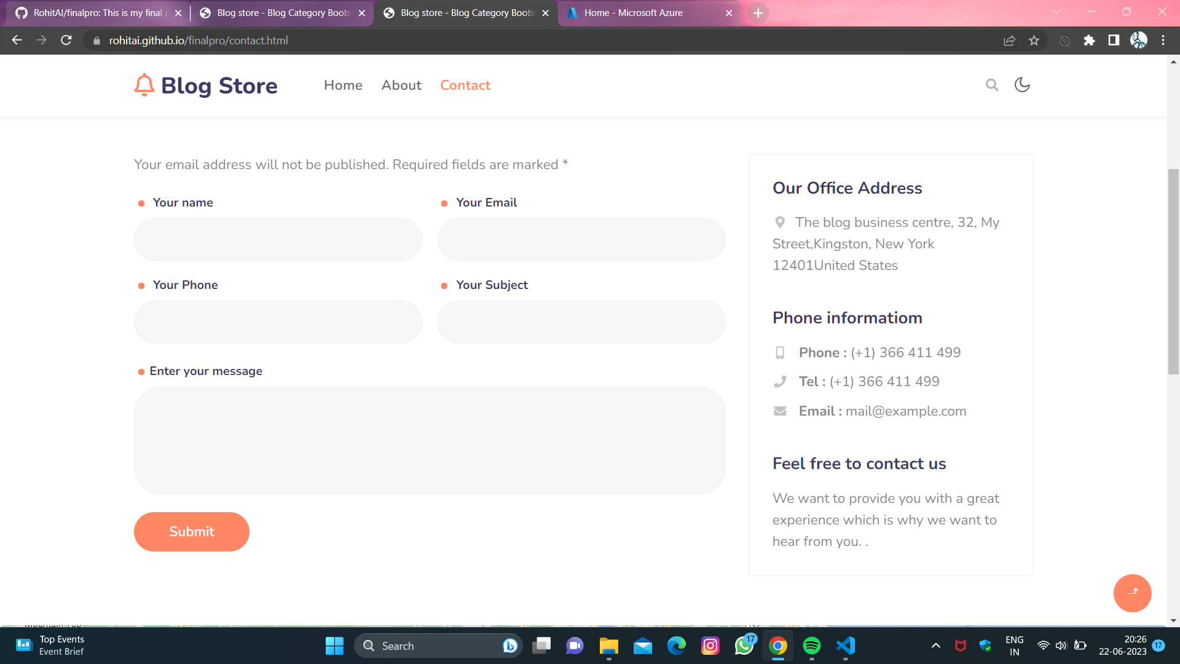Viewport: 1180px width, 664px height.
Task: Select the About navigation menu item
Action: [x=401, y=85]
